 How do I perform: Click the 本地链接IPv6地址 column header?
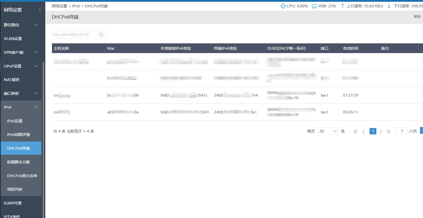[x=176, y=48]
